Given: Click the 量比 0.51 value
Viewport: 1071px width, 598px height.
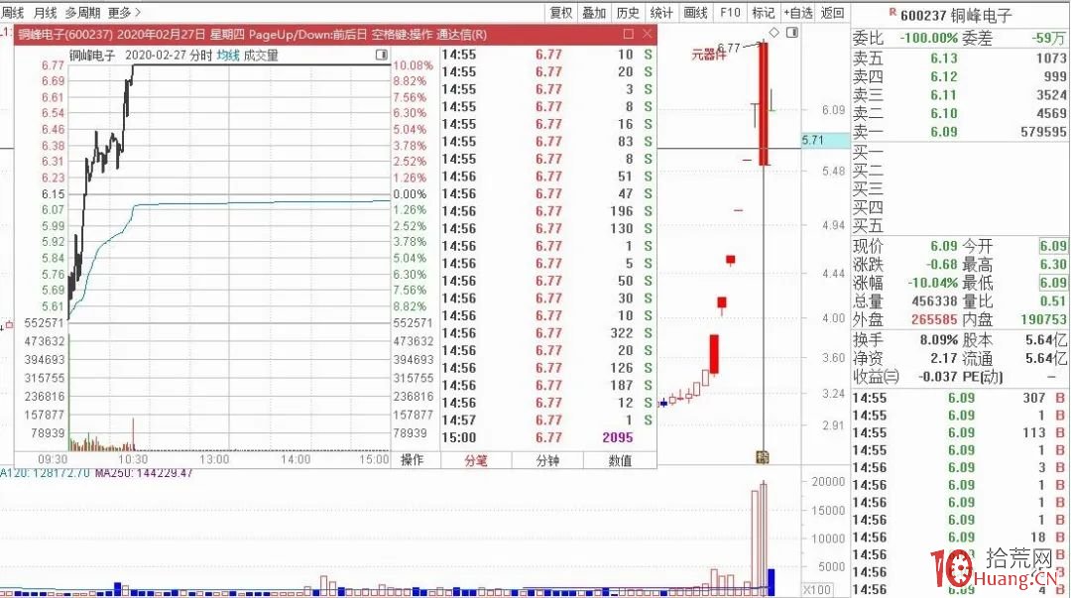Looking at the screenshot, I should (1052, 301).
